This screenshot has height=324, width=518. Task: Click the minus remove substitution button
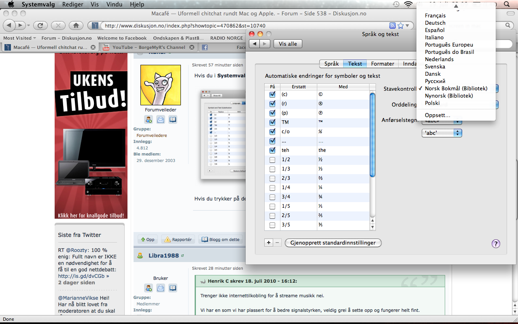pyautogui.click(x=277, y=243)
